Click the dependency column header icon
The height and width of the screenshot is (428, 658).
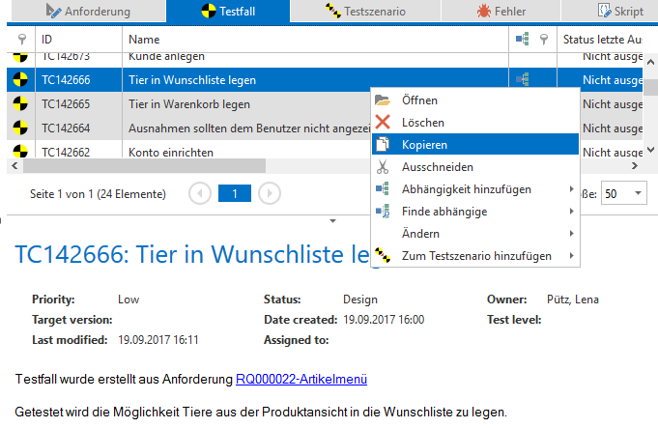point(523,40)
